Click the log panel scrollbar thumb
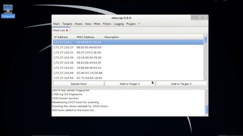243x136 pixels. coord(207,110)
